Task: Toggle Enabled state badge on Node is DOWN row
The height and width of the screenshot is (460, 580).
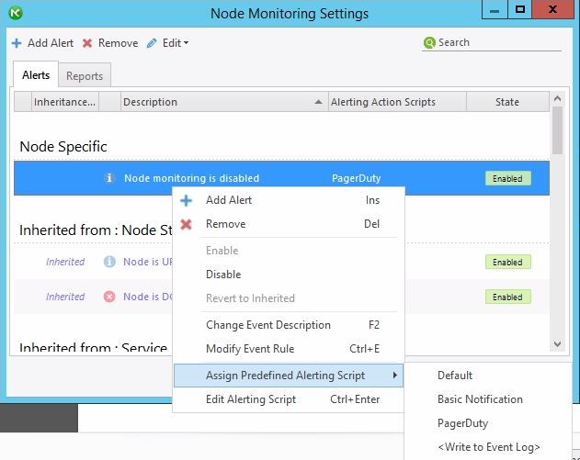Action: coord(508,297)
